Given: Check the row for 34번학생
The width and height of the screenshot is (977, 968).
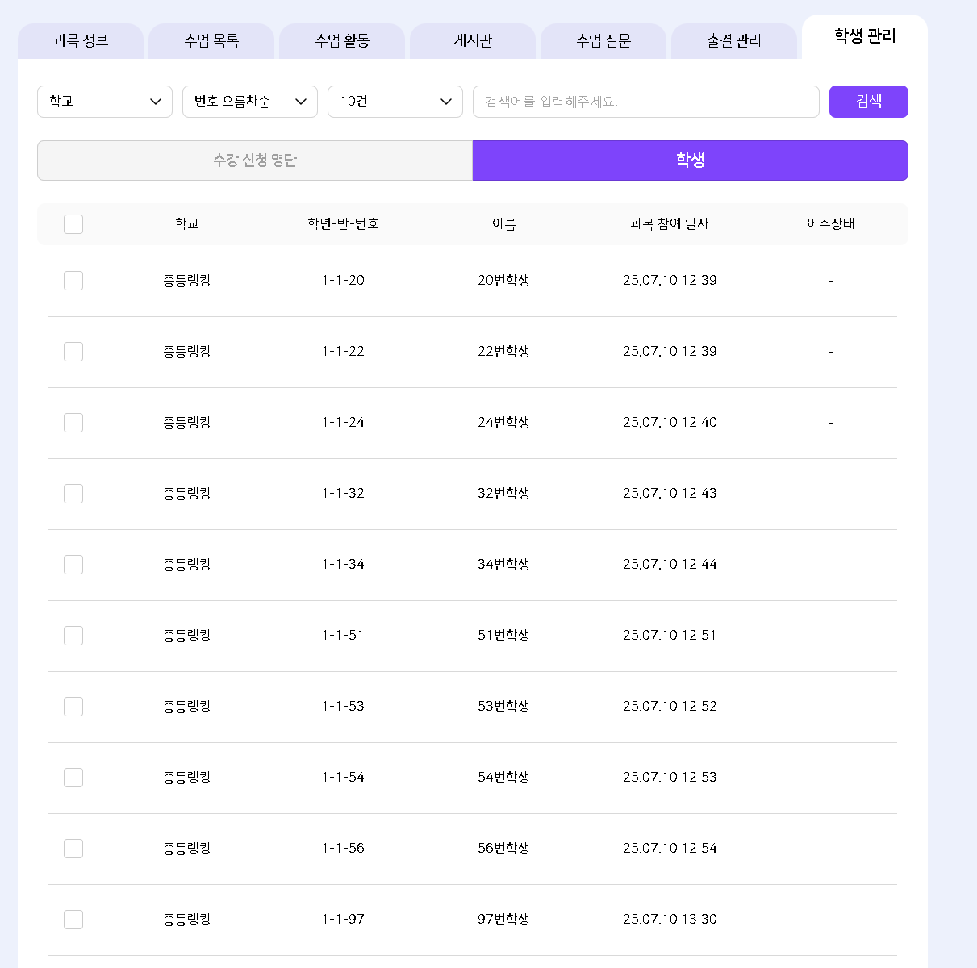Looking at the screenshot, I should click(x=73, y=565).
